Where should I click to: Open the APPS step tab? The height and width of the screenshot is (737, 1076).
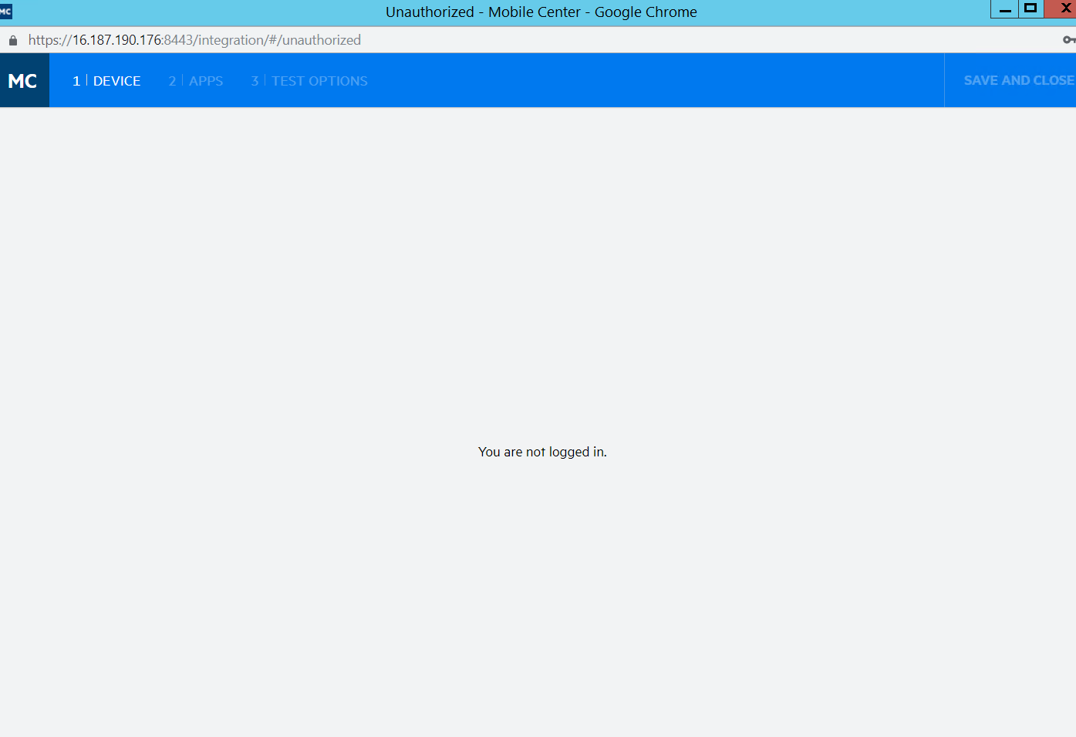(x=206, y=81)
